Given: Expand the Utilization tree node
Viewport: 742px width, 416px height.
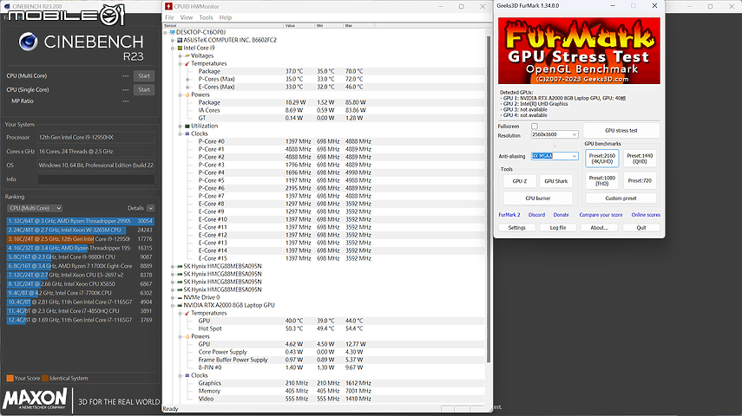Looking at the screenshot, I should [x=181, y=126].
